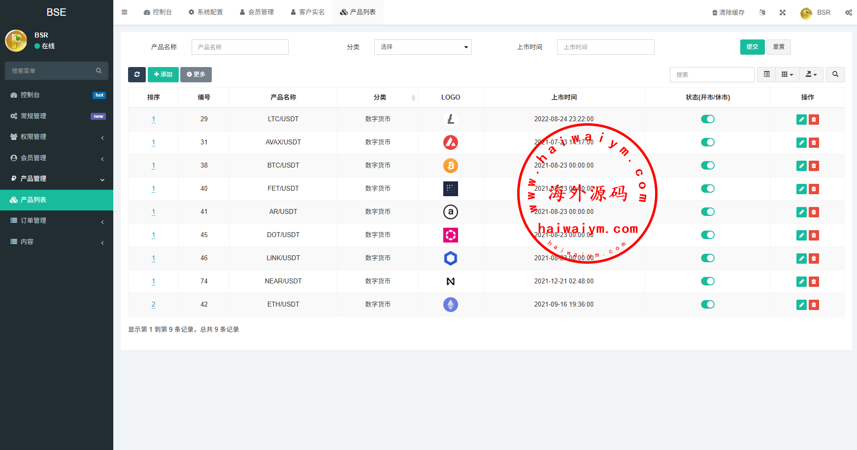
Task: Disable the market status switch for DOT/USDT
Action: (x=707, y=235)
